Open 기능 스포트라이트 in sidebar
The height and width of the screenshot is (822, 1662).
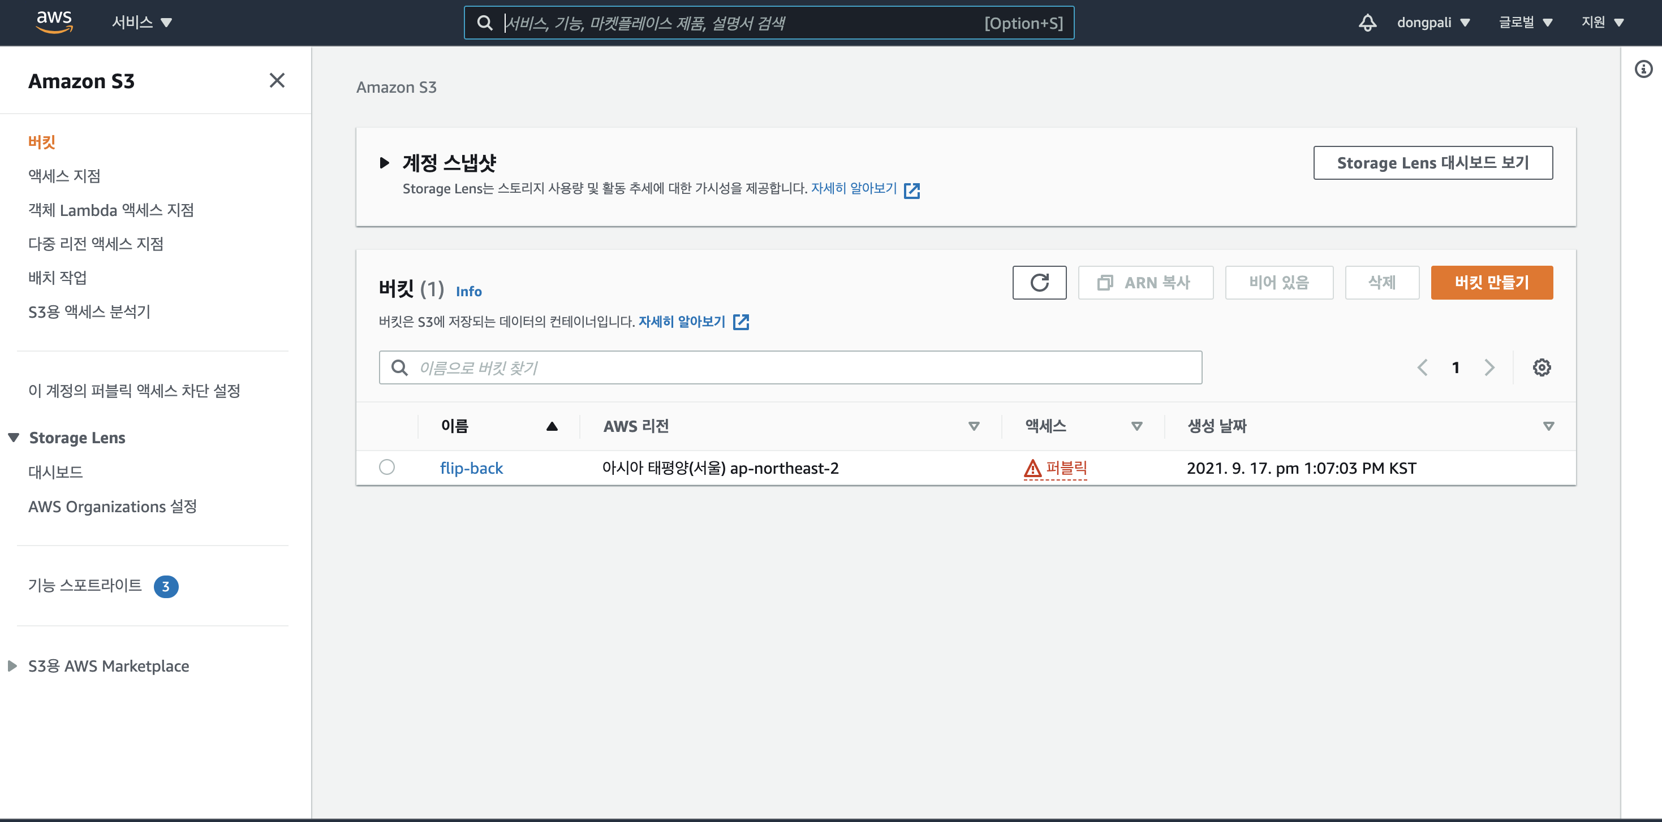(84, 585)
